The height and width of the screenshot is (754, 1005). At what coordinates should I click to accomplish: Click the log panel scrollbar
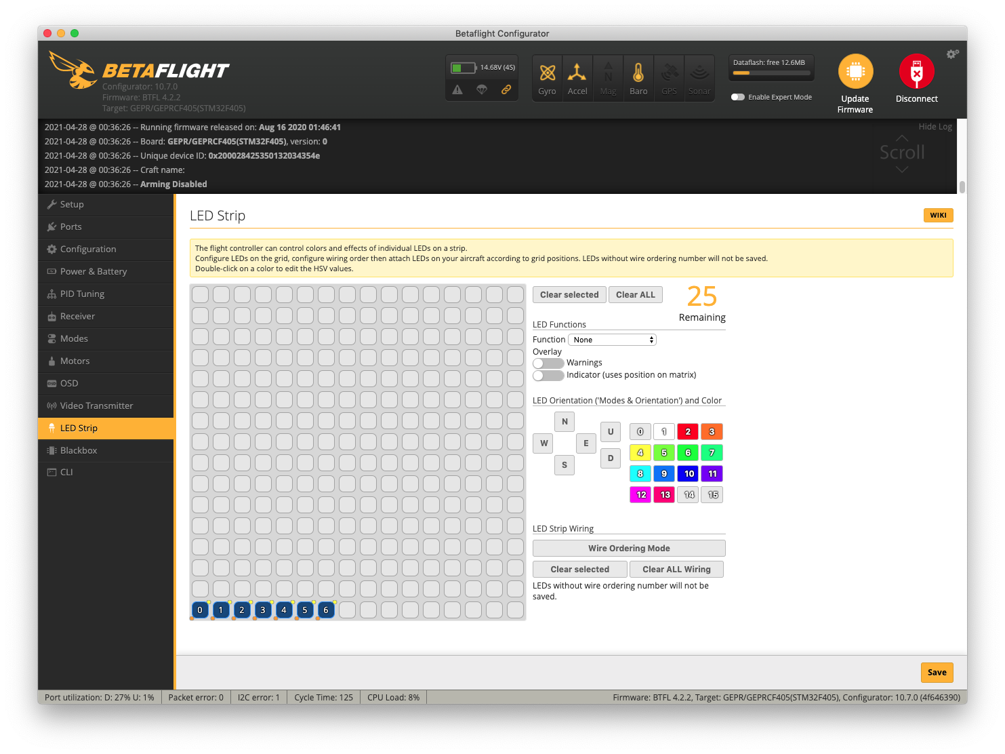pyautogui.click(x=962, y=186)
